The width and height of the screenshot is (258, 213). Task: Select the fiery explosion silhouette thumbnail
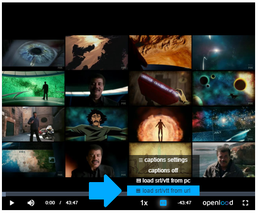click(160, 124)
